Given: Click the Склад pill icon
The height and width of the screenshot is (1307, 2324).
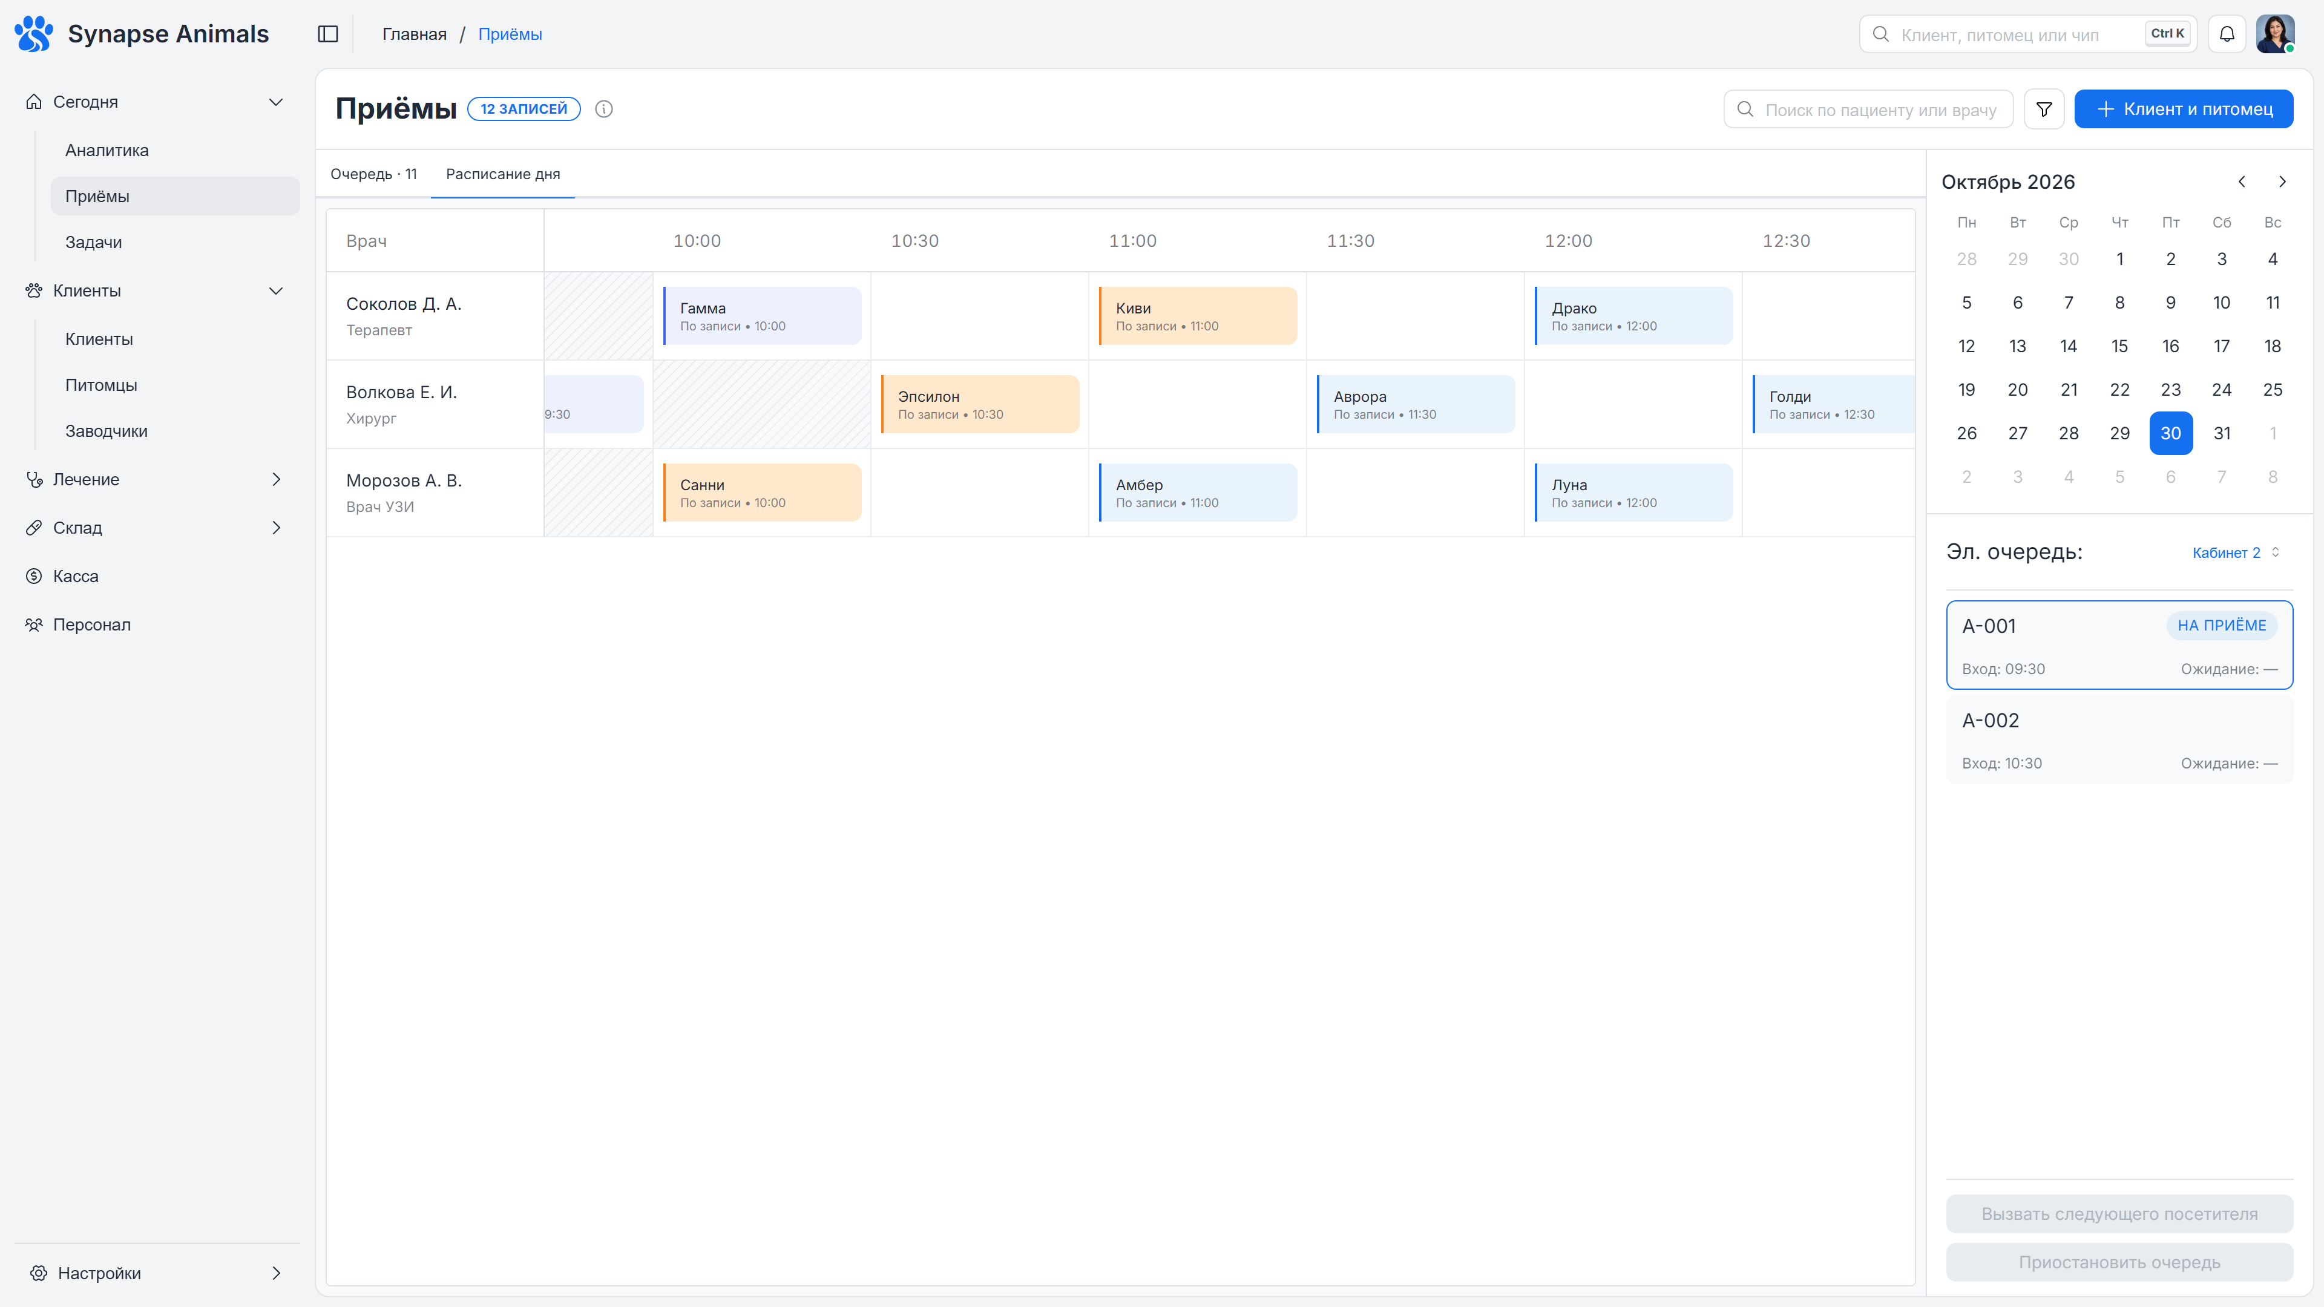Looking at the screenshot, I should point(34,528).
